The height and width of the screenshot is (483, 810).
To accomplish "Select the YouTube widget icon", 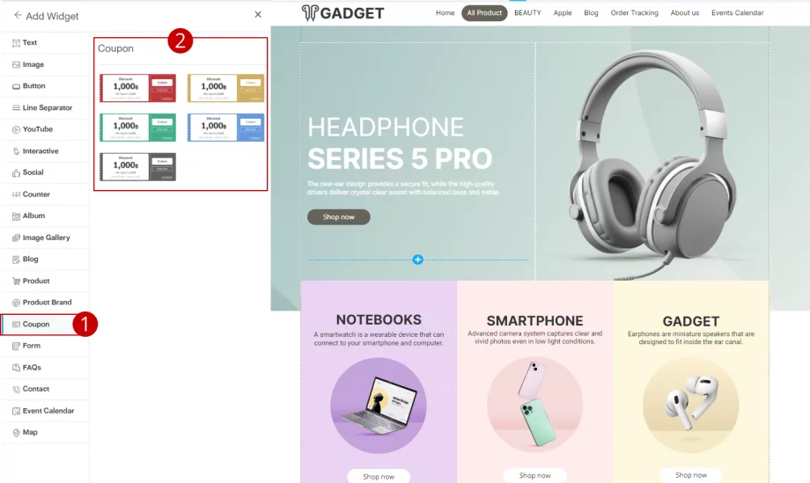I will pos(16,129).
